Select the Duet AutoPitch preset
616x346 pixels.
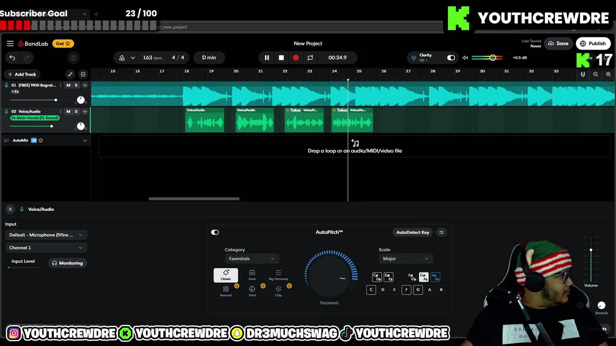(252, 275)
